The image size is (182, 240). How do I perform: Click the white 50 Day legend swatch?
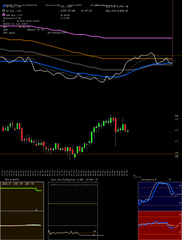tap(4, 11)
